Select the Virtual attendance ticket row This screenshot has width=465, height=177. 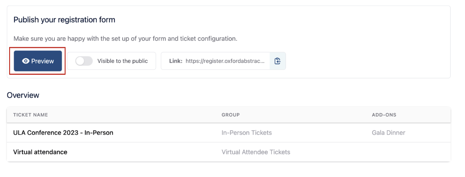(x=229, y=152)
